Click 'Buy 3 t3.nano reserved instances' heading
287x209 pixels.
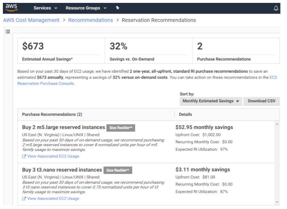click(x=62, y=170)
